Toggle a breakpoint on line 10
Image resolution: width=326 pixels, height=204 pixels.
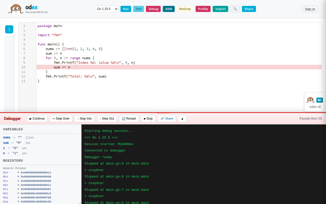23,67
